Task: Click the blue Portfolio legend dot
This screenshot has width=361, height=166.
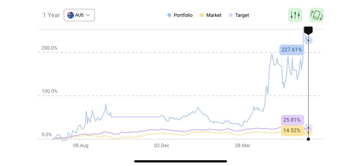Action: click(169, 15)
